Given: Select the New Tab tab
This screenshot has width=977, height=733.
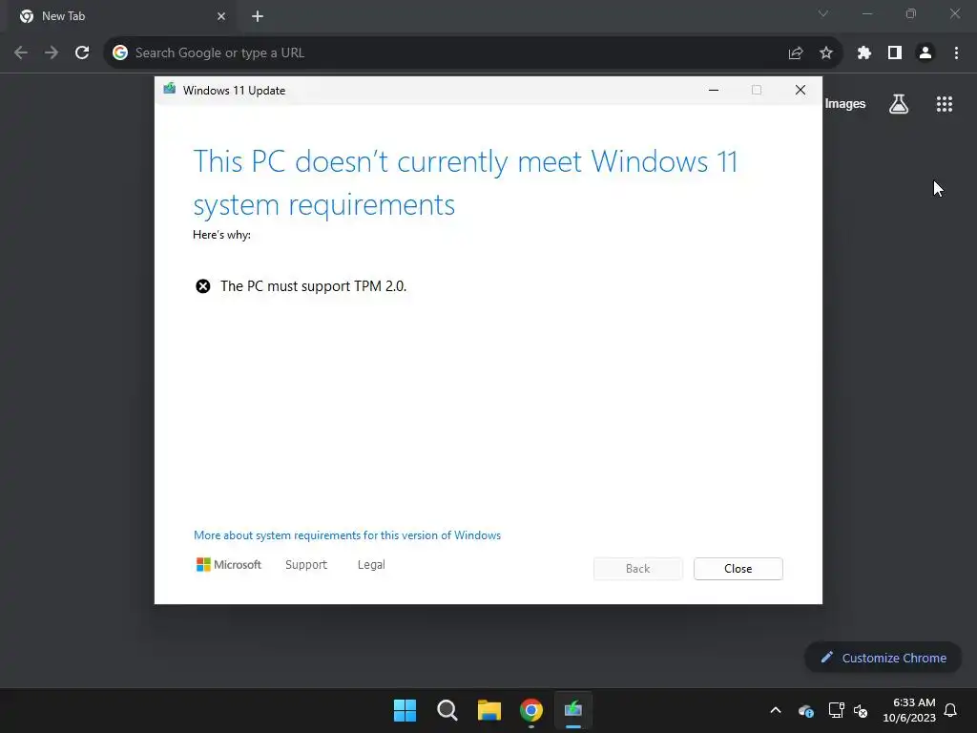Looking at the screenshot, I should coord(123,17).
